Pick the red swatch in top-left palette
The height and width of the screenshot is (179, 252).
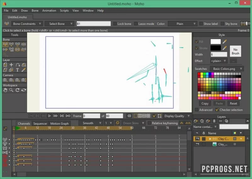point(199,74)
